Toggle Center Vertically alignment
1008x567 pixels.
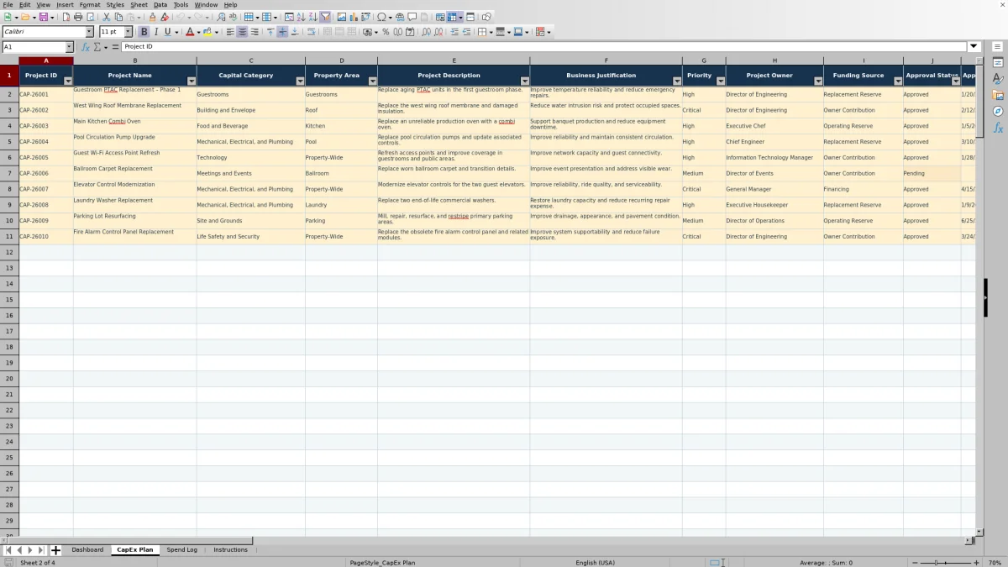coord(282,32)
